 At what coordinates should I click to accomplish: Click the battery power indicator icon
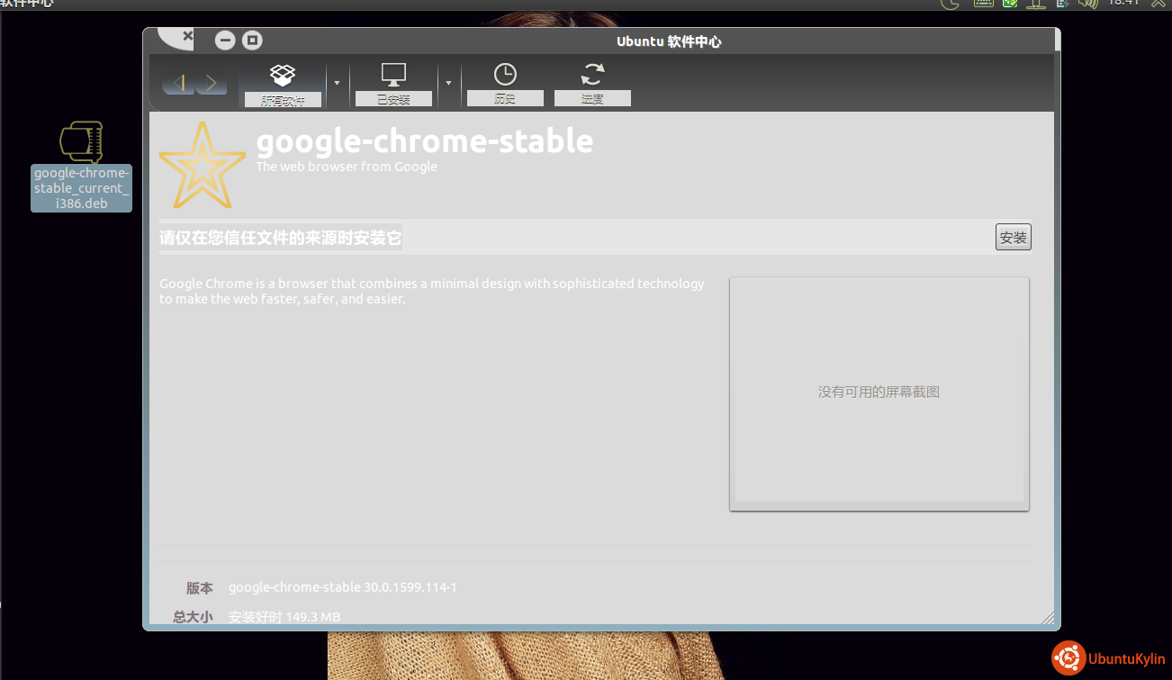pos(1062,3)
